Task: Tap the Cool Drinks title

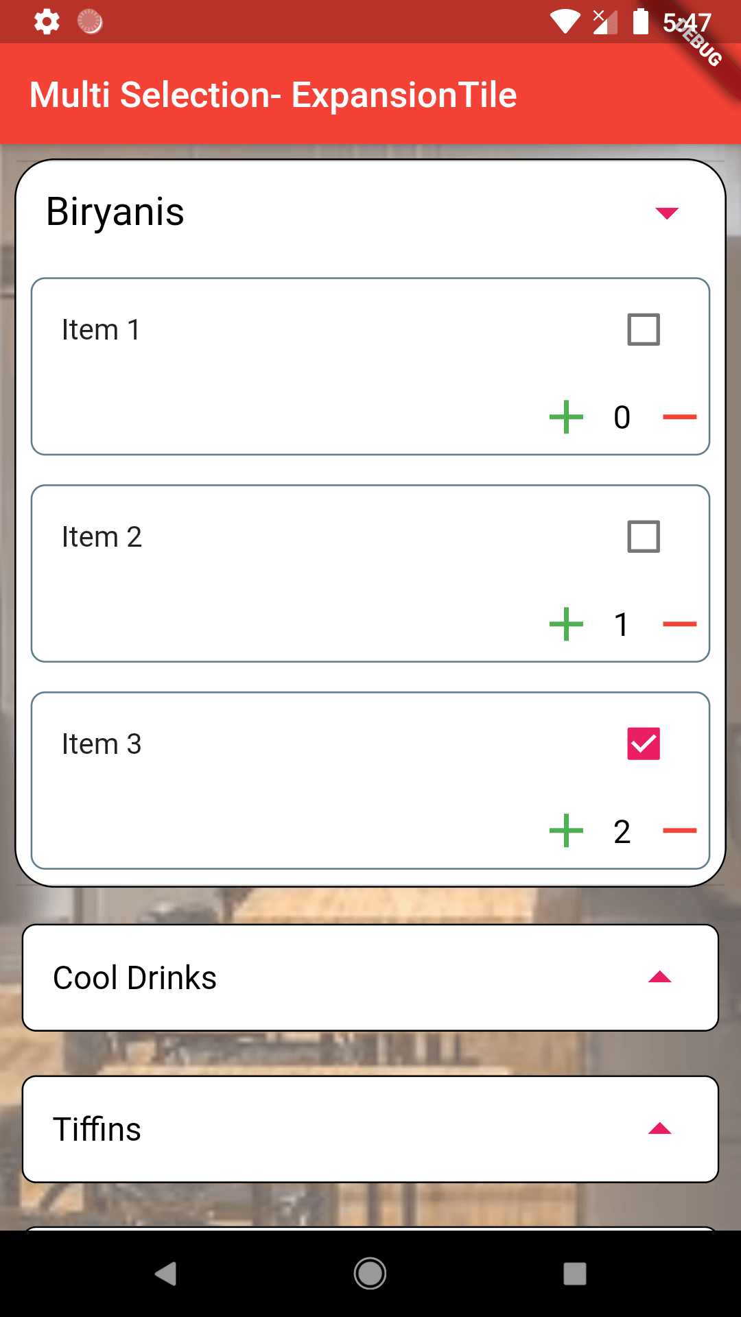Action: [135, 977]
